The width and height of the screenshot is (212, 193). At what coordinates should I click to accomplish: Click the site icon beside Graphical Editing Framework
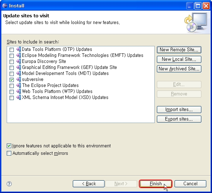point(18,68)
